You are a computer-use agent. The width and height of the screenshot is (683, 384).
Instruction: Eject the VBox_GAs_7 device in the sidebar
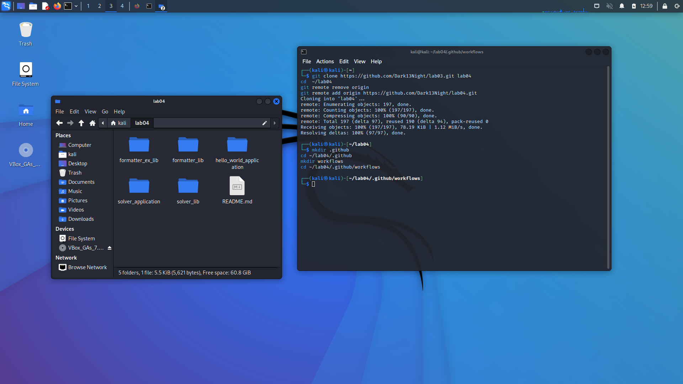click(x=109, y=248)
